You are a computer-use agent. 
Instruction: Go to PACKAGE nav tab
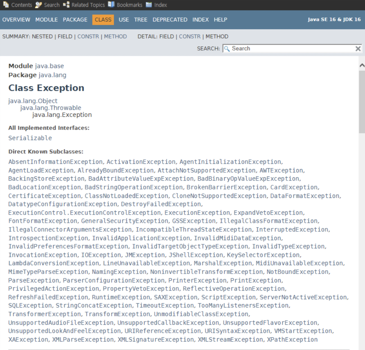click(x=75, y=20)
